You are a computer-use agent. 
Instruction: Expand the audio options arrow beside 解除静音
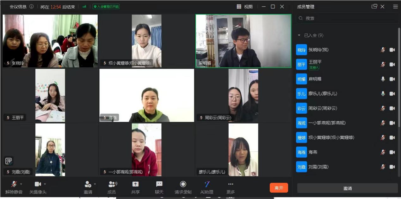[21, 184]
